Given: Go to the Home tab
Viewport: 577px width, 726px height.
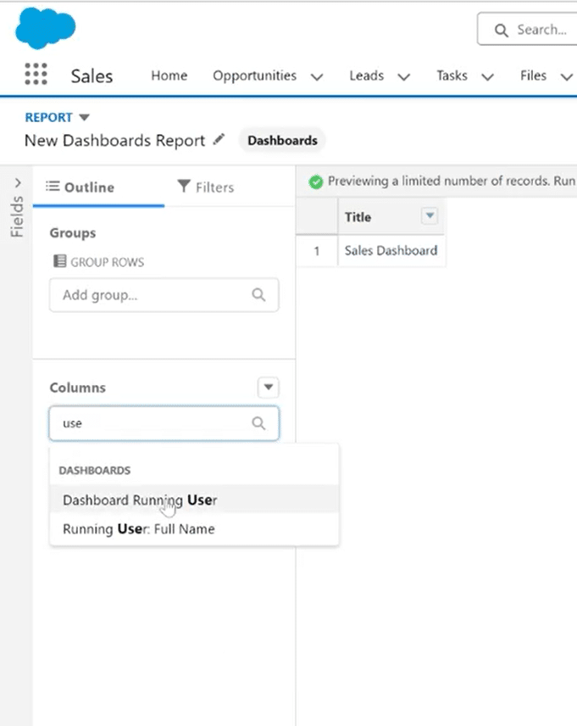Looking at the screenshot, I should pyautogui.click(x=169, y=75).
